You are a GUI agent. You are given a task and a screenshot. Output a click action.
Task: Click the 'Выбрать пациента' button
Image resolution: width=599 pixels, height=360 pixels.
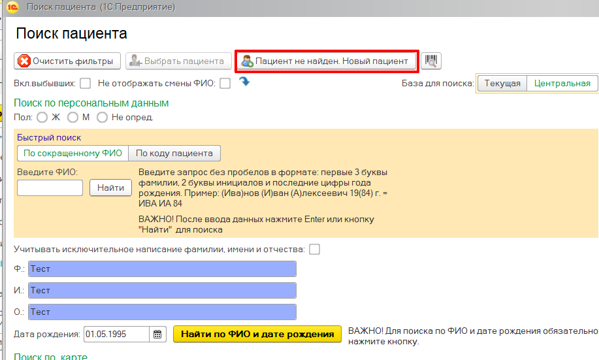pos(178,61)
